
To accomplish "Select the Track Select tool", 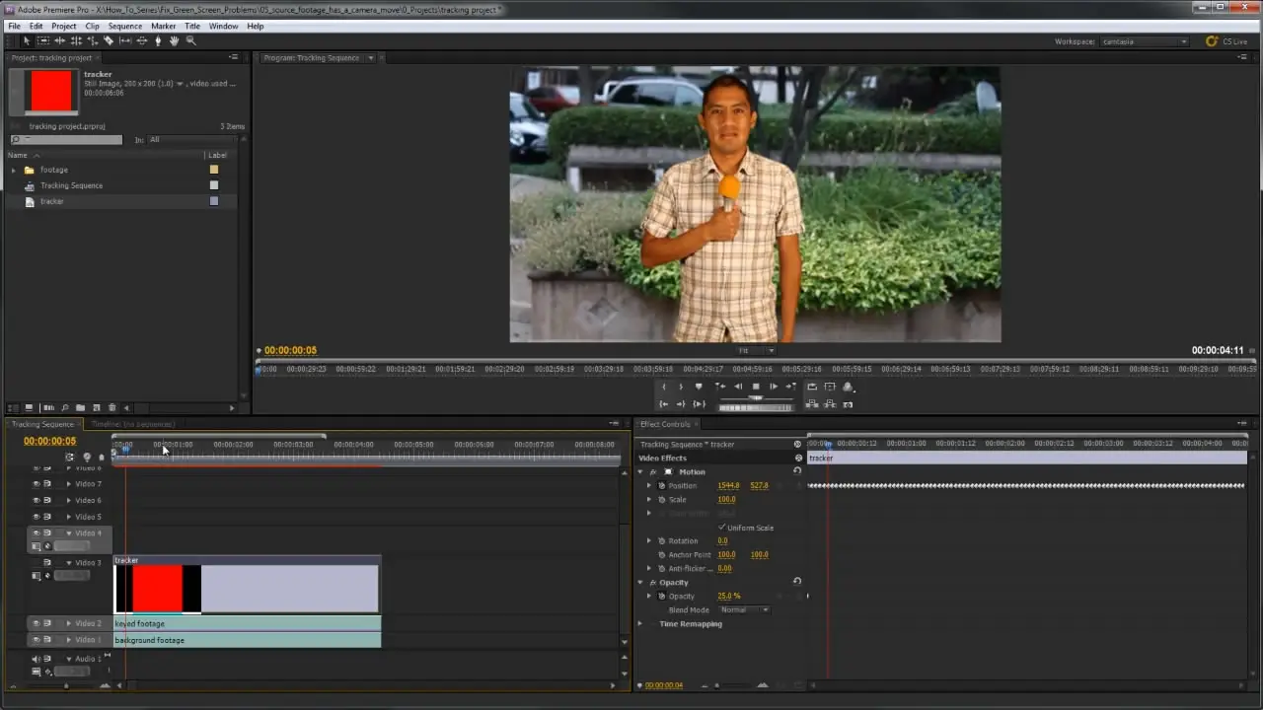I will pos(42,40).
